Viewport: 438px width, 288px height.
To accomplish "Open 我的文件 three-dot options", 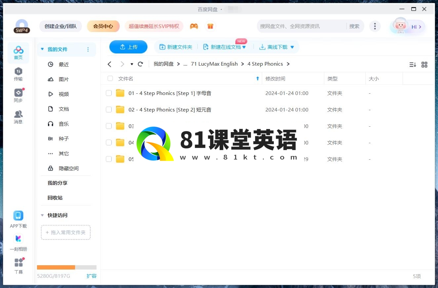I will coord(88,49).
